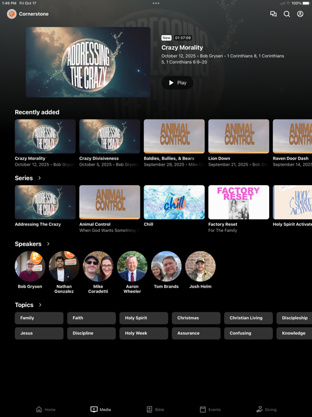Tap the Series heading
Image resolution: width=312 pixels, height=417 pixels.
click(24, 178)
